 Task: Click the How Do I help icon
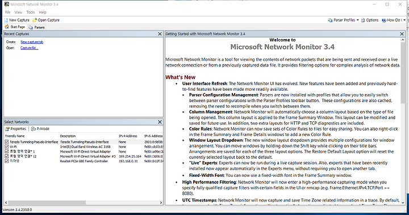pos(383,20)
